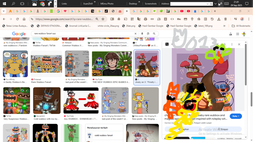Open the developer tools code brackets icon
Viewport: 253px width, 142px height.
click(x=172, y=19)
